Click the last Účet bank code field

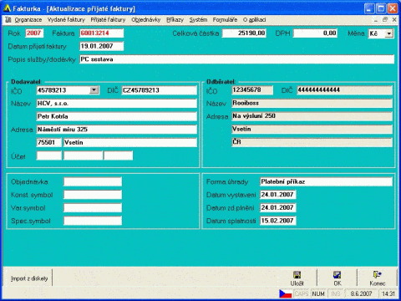point(119,156)
